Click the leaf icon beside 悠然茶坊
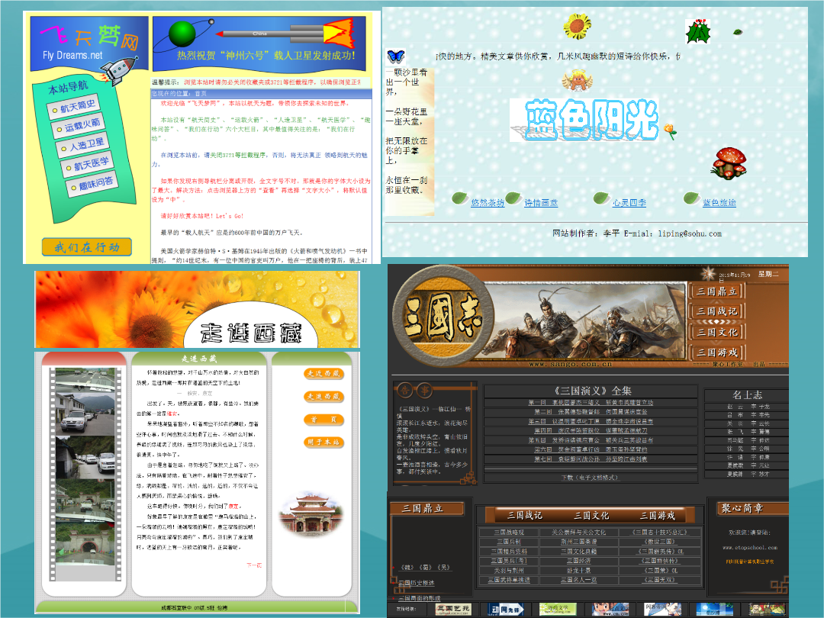 (460, 198)
